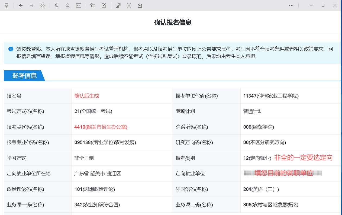Viewport: 342px width, 215px height.
Task: Click the 外国语码(名称) label
Action: point(191,189)
